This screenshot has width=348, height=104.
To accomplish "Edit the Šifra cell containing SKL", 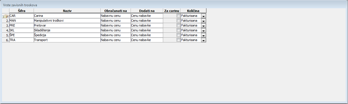I will pos(21,30).
